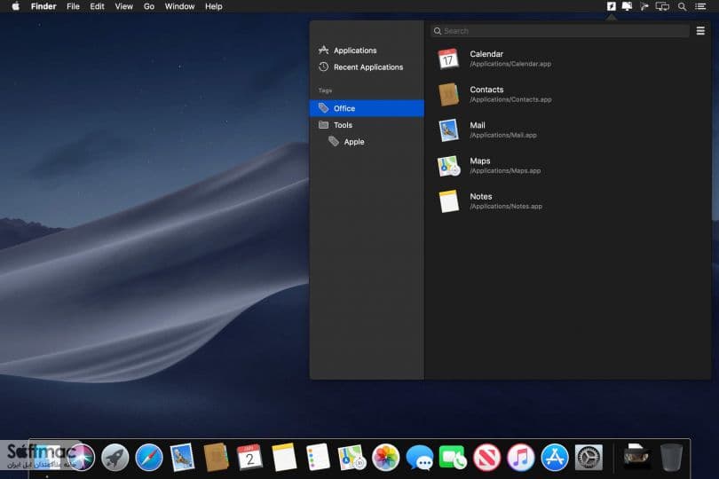Open Safari from the Dock
The height and width of the screenshot is (479, 719).
click(x=149, y=457)
